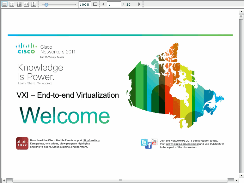Click the vertical scrollbar thumb

(241, 16)
